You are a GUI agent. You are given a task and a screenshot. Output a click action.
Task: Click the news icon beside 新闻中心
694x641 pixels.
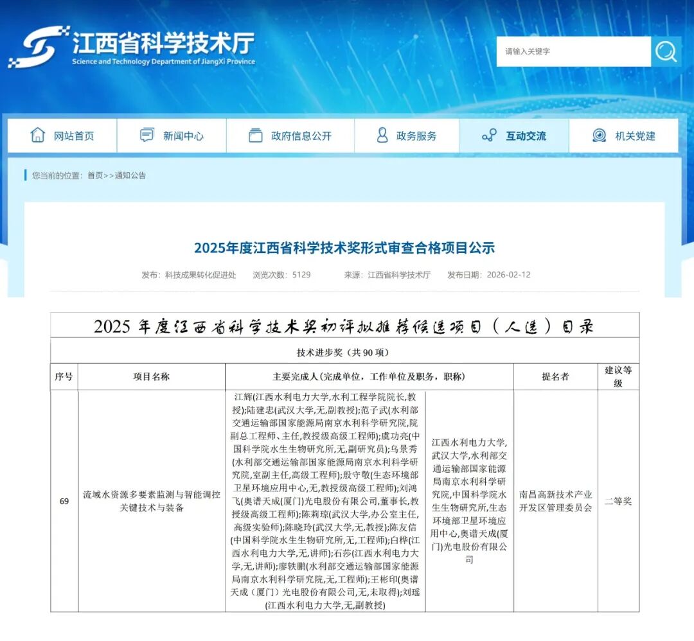[x=147, y=135]
